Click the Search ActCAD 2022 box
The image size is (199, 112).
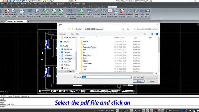[x=145, y=29]
